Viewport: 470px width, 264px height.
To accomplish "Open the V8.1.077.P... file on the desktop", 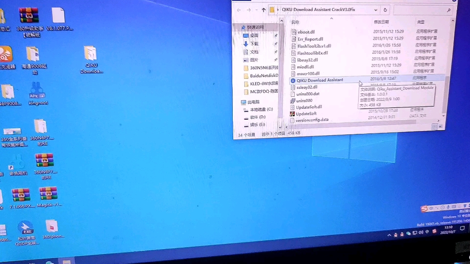I will point(59,19).
